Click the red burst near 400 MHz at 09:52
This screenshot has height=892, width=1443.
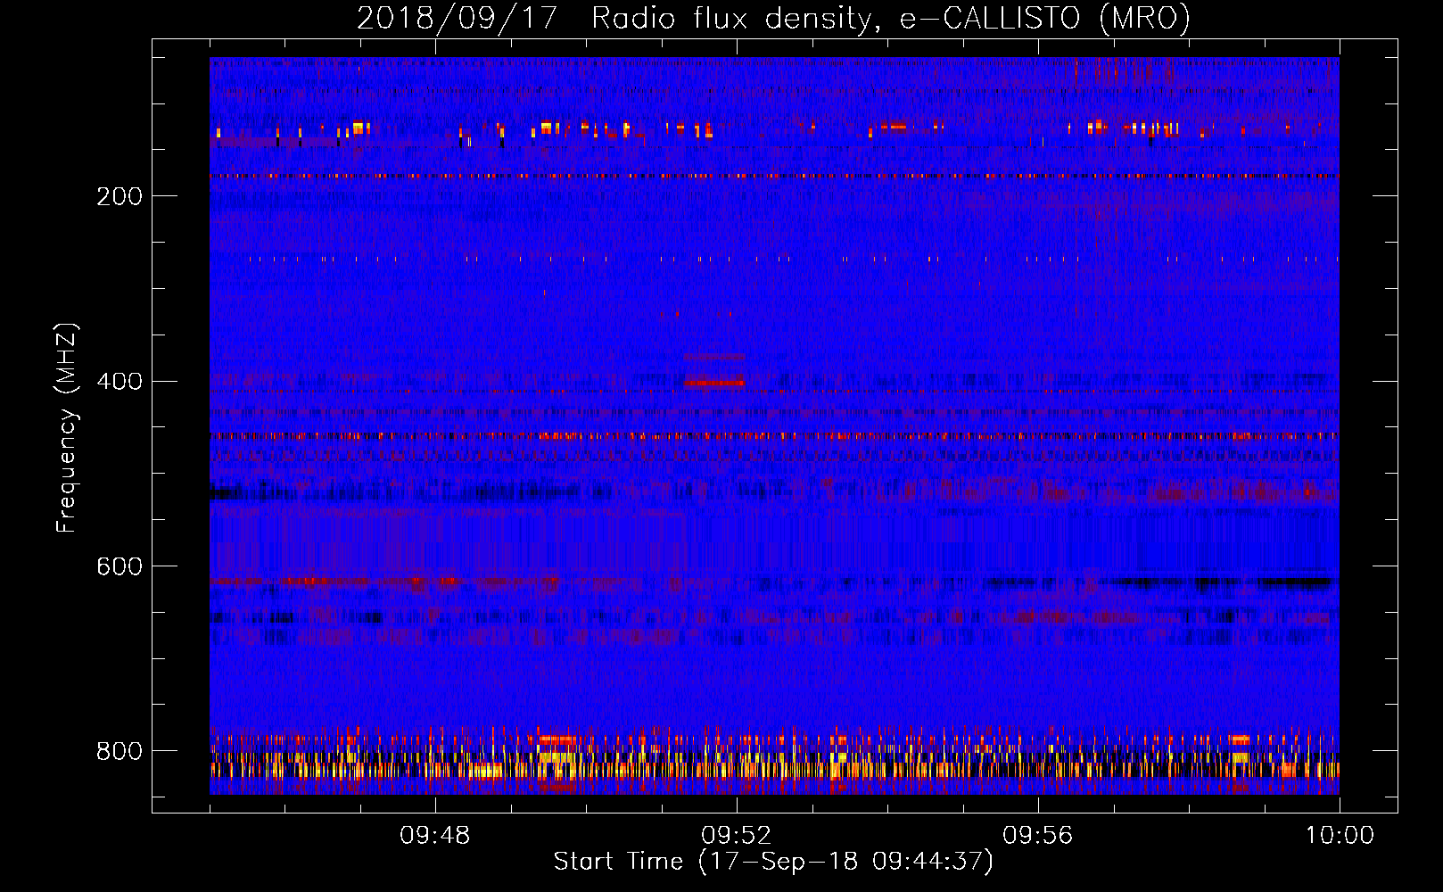tap(713, 383)
